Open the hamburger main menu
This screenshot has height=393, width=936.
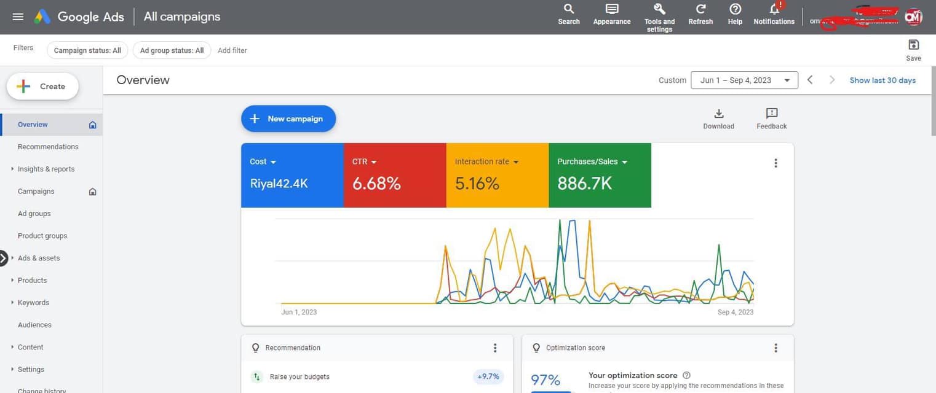18,17
